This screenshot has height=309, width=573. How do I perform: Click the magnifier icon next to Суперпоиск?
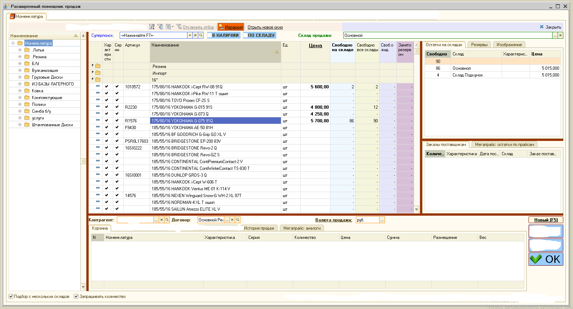201,35
